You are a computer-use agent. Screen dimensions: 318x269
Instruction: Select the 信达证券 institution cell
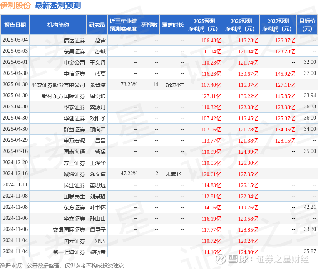(x=74, y=40)
